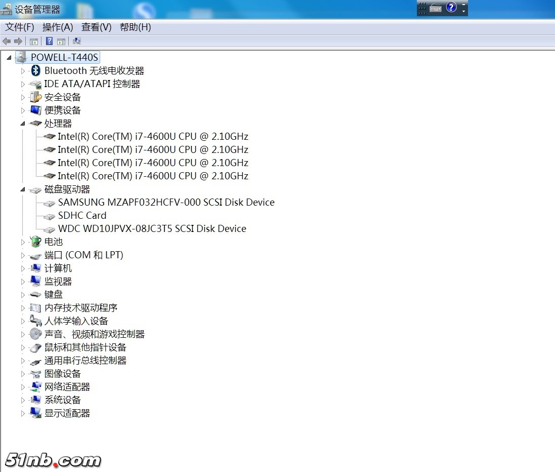Click the floating language bar options arrow
Viewport: 555px width, 472px height.
click(x=463, y=11)
